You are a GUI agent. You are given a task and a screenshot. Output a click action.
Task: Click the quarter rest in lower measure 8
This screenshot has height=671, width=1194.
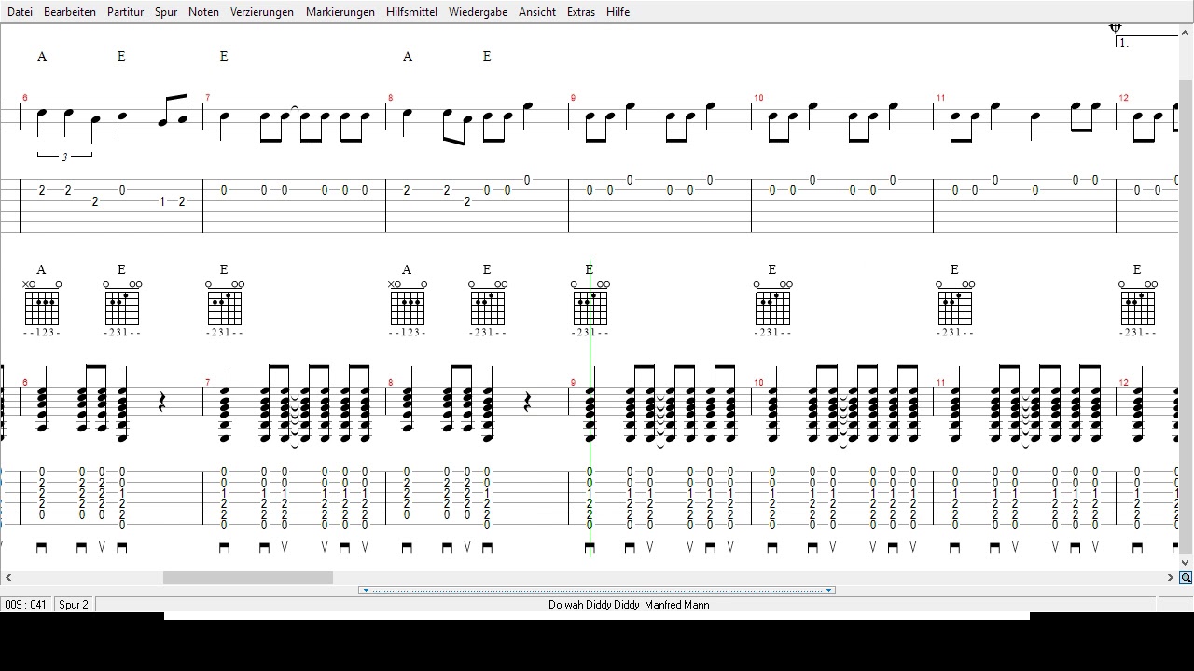[x=527, y=403]
